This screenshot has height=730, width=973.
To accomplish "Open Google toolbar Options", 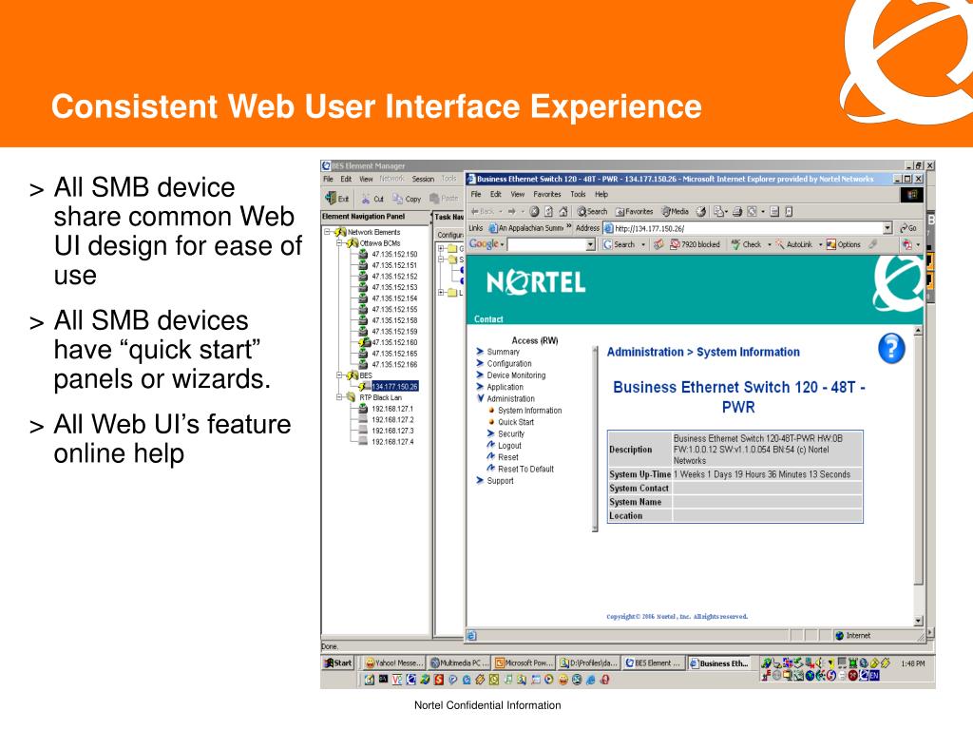I will coord(844,244).
